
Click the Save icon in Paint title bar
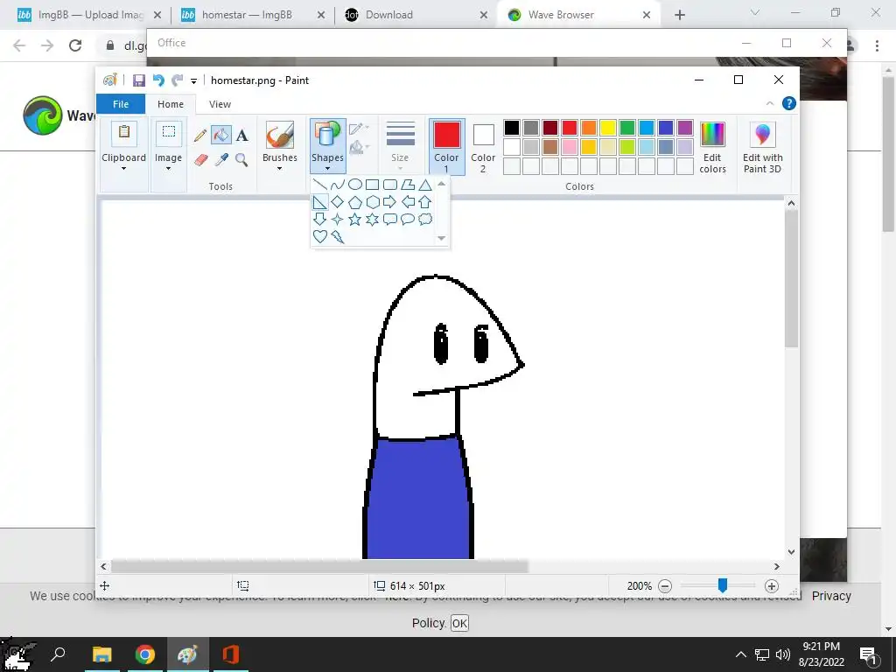pyautogui.click(x=139, y=80)
